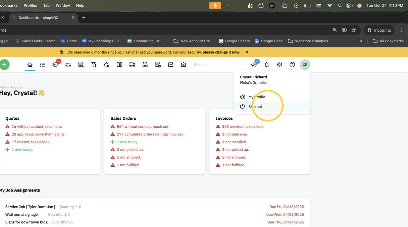Image resolution: width=408 pixels, height=227 pixels.
Task: Click the CR user avatar
Action: (305, 64)
